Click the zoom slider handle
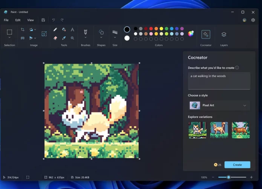Image resolution: width=262 pixels, height=189 pixels. (228, 177)
